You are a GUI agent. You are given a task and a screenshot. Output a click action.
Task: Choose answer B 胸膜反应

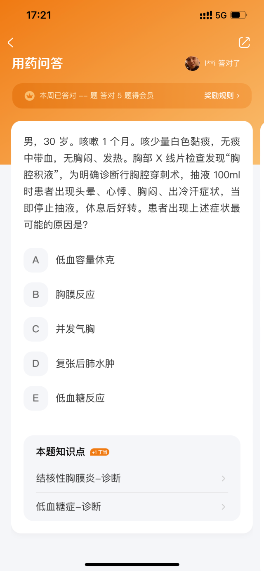pyautogui.click(x=75, y=295)
